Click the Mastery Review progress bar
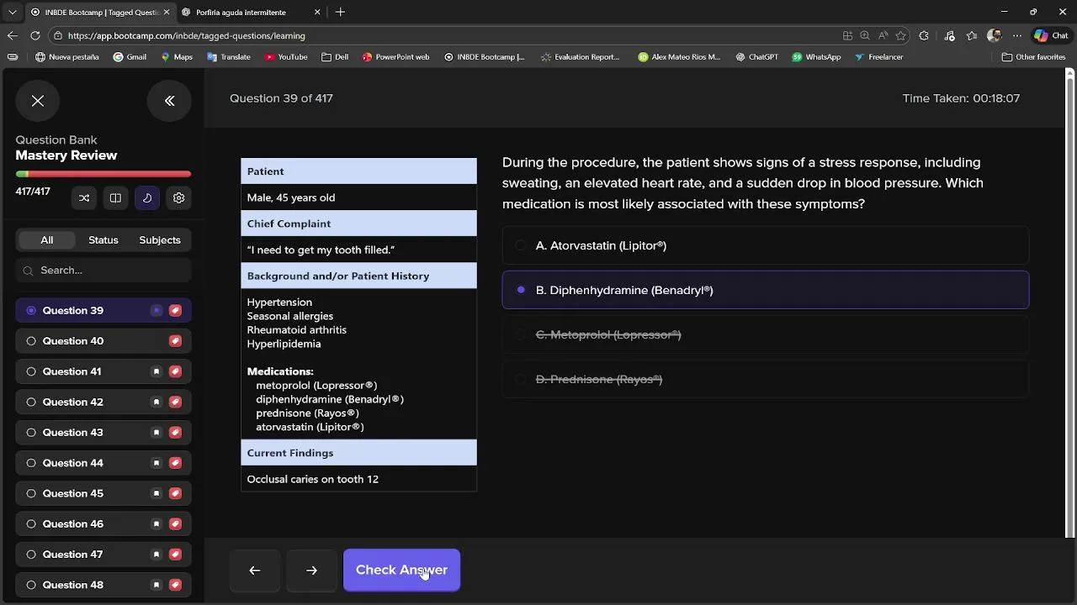This screenshot has width=1077, height=605. [x=103, y=174]
